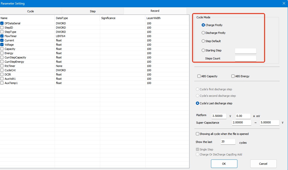Check the StepType row checkbox
The image size is (288, 170).
[2, 32]
